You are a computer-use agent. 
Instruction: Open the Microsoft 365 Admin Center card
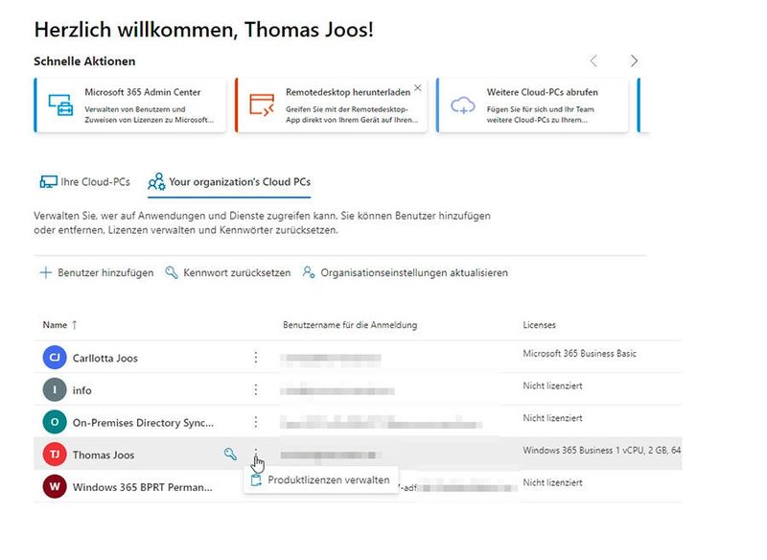pos(130,105)
